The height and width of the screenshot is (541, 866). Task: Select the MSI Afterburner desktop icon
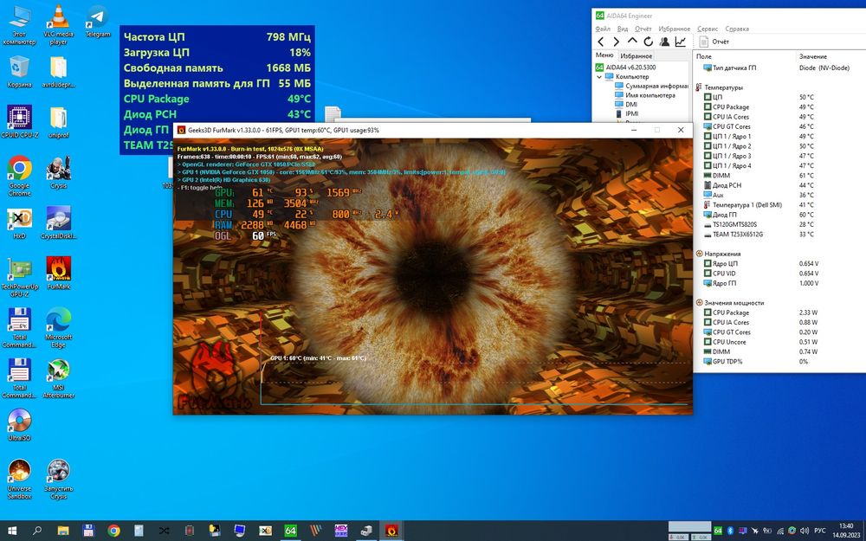coord(58,378)
